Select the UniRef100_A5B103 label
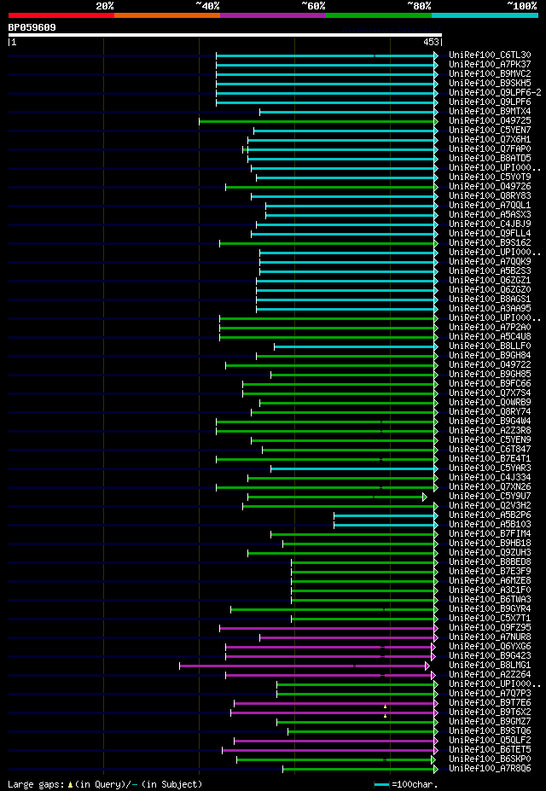This screenshot has height=791, width=546. click(490, 525)
